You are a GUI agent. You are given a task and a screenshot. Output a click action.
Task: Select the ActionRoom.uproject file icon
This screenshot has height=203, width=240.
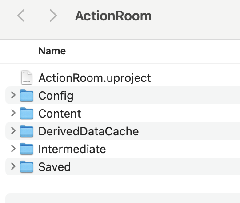point(27,77)
